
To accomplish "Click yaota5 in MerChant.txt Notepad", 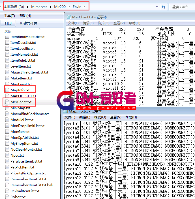I will click(110, 61).
